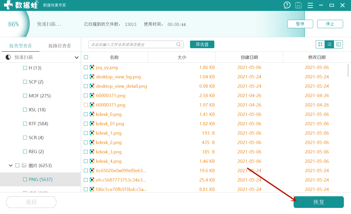Check the XSL (18) checkbox
The width and height of the screenshot is (351, 214).
click(25, 110)
